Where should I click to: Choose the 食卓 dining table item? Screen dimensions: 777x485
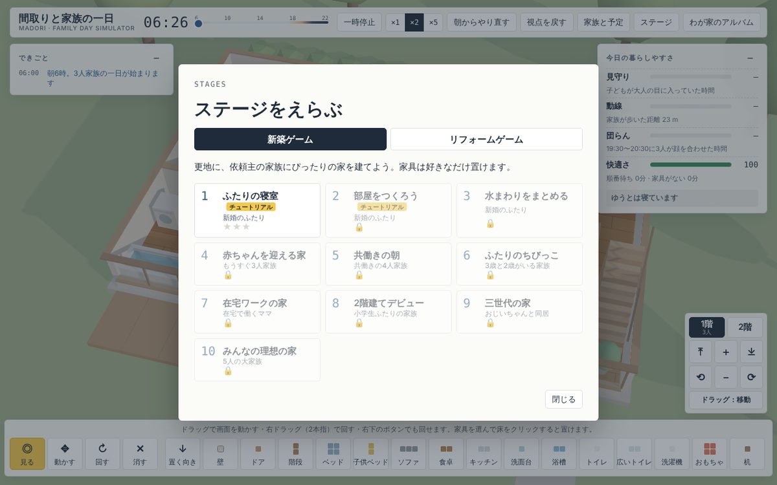pos(446,454)
